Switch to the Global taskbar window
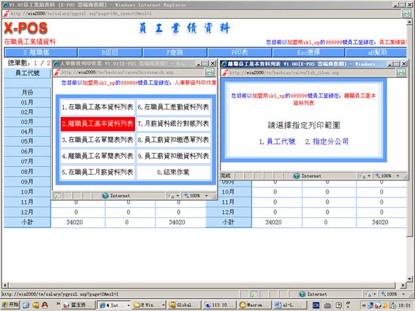 (181, 304)
